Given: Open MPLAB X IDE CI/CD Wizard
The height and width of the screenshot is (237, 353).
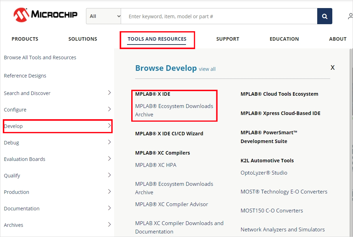Looking at the screenshot, I should click(x=169, y=134).
